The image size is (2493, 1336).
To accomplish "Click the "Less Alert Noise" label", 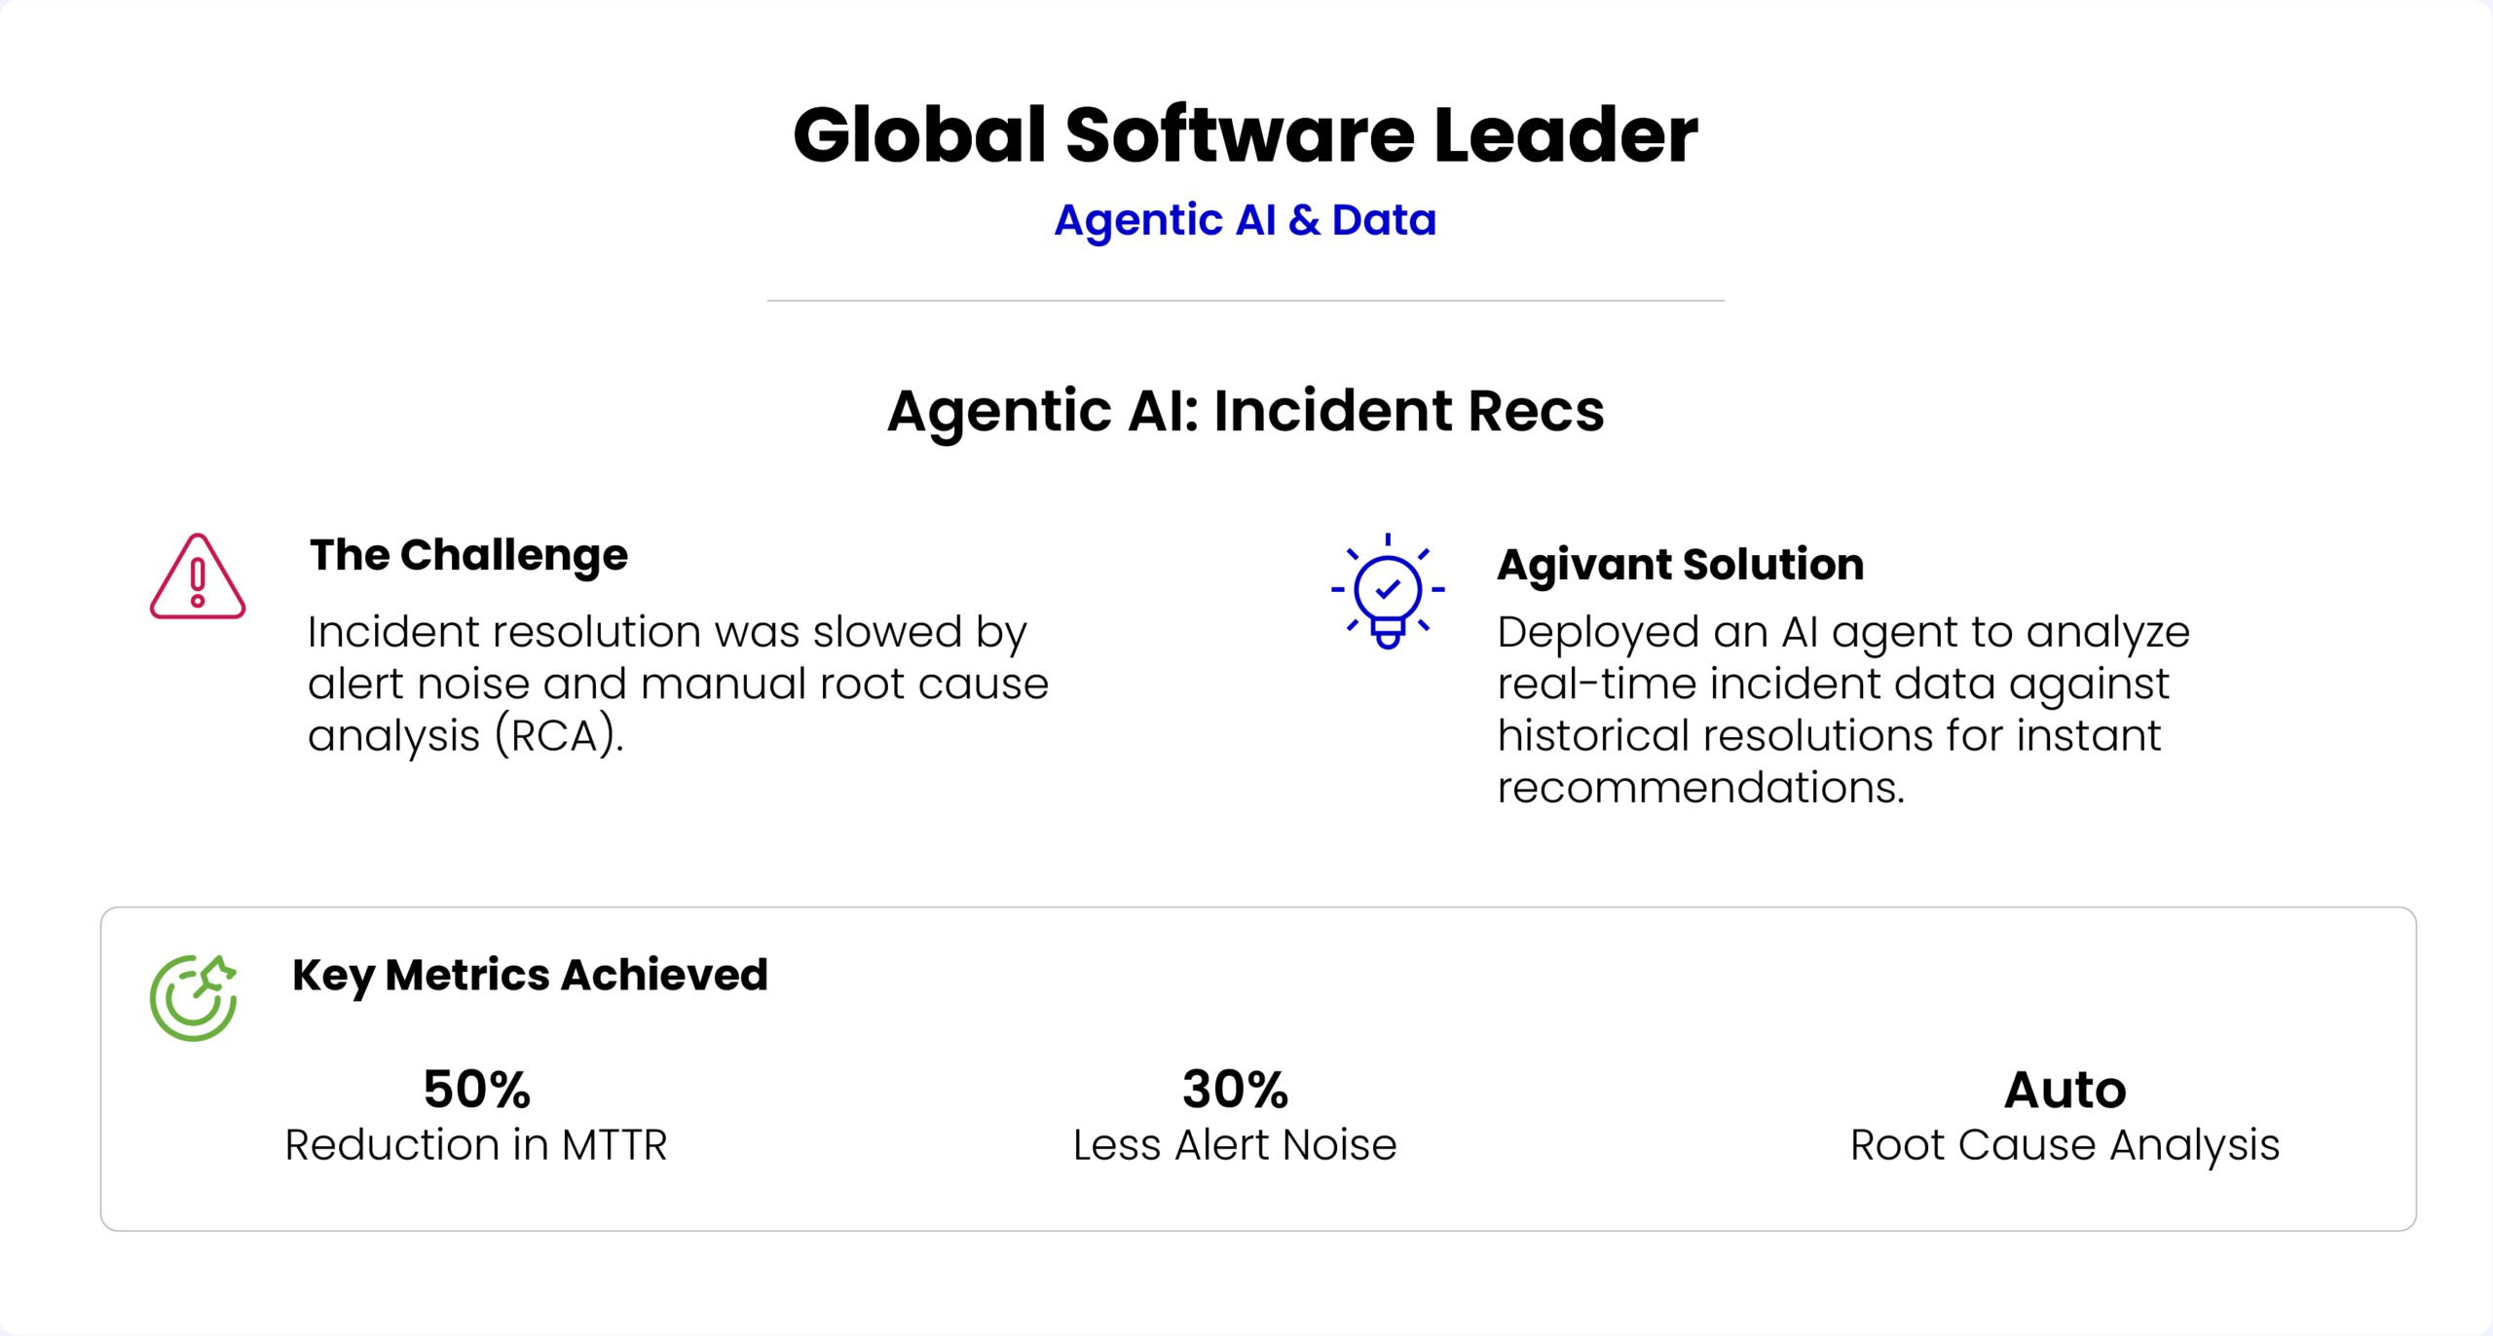I will pyautogui.click(x=1235, y=1145).
